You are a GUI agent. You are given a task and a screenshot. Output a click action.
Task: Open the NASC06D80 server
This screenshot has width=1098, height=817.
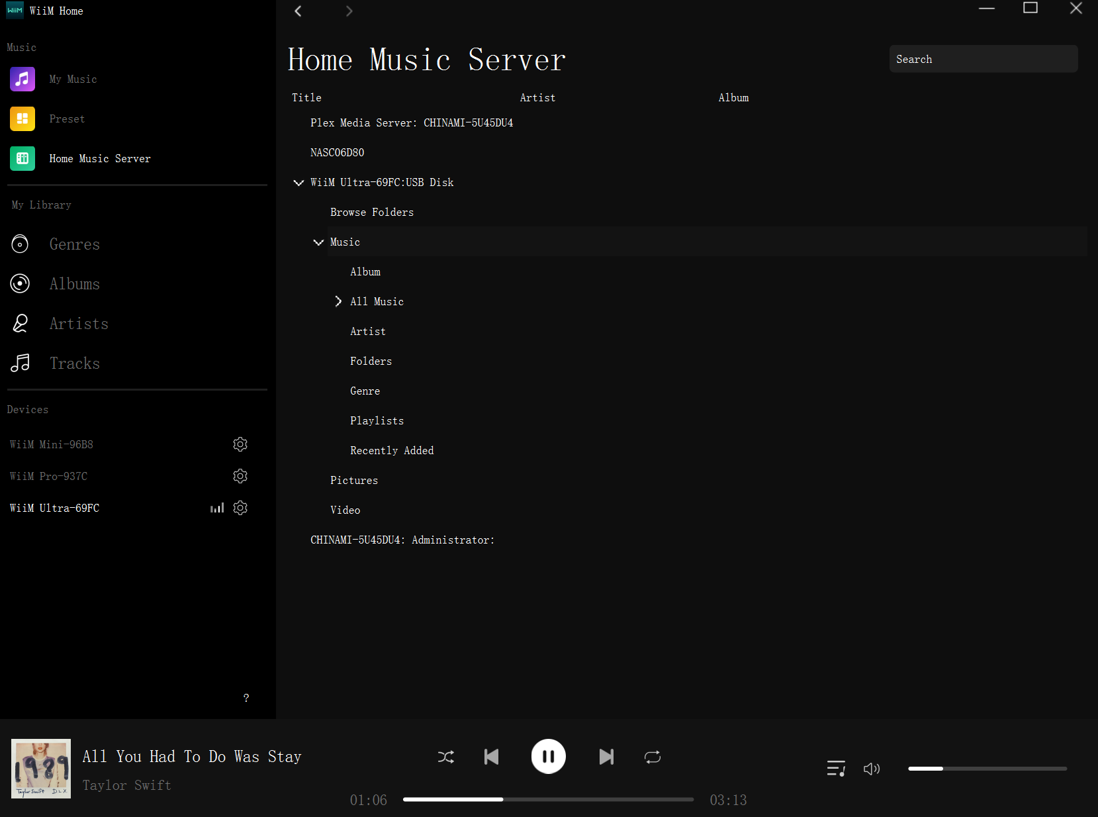click(337, 152)
